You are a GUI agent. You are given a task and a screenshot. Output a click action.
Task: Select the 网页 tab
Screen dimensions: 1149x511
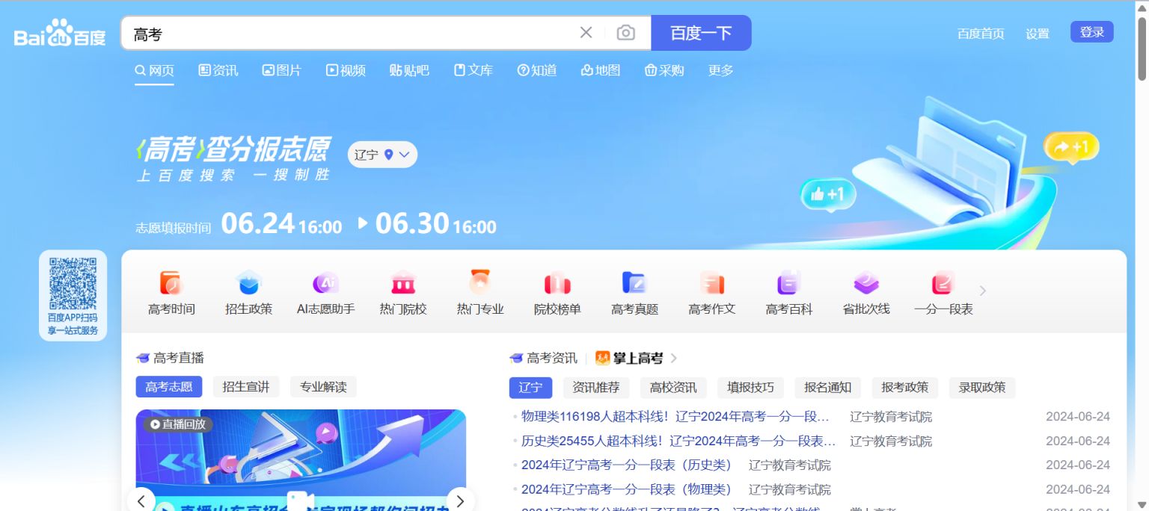pyautogui.click(x=154, y=70)
